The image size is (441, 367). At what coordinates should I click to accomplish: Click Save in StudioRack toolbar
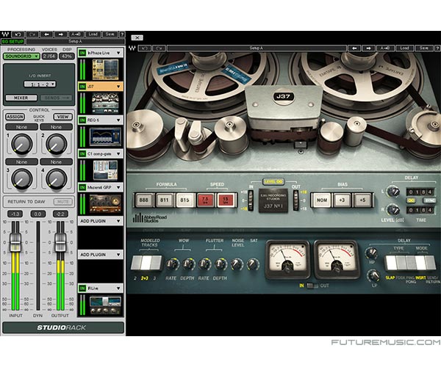click(110, 34)
